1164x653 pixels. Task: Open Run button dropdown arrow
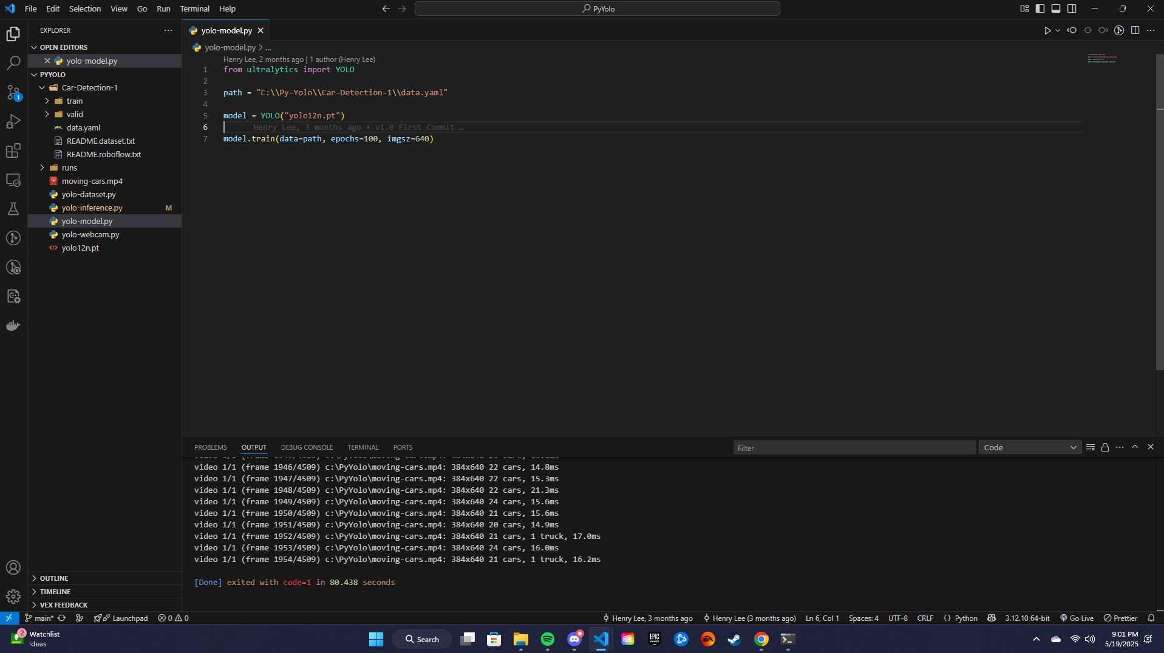1058,30
